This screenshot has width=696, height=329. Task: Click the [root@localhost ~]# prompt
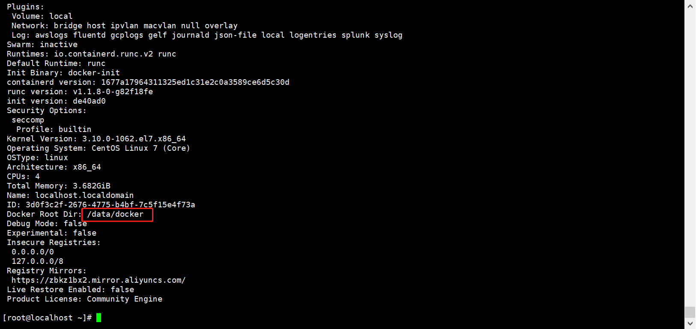point(47,318)
